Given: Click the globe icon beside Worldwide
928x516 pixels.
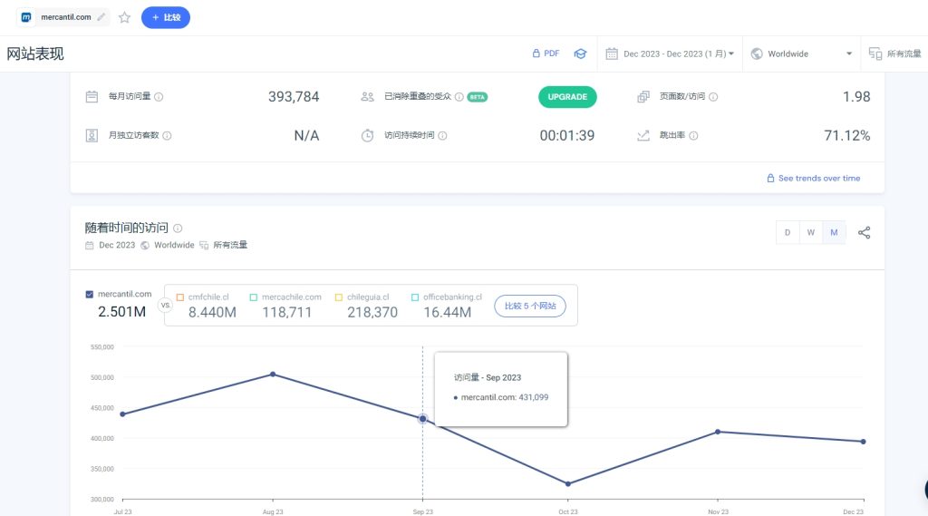Looking at the screenshot, I should click(757, 54).
